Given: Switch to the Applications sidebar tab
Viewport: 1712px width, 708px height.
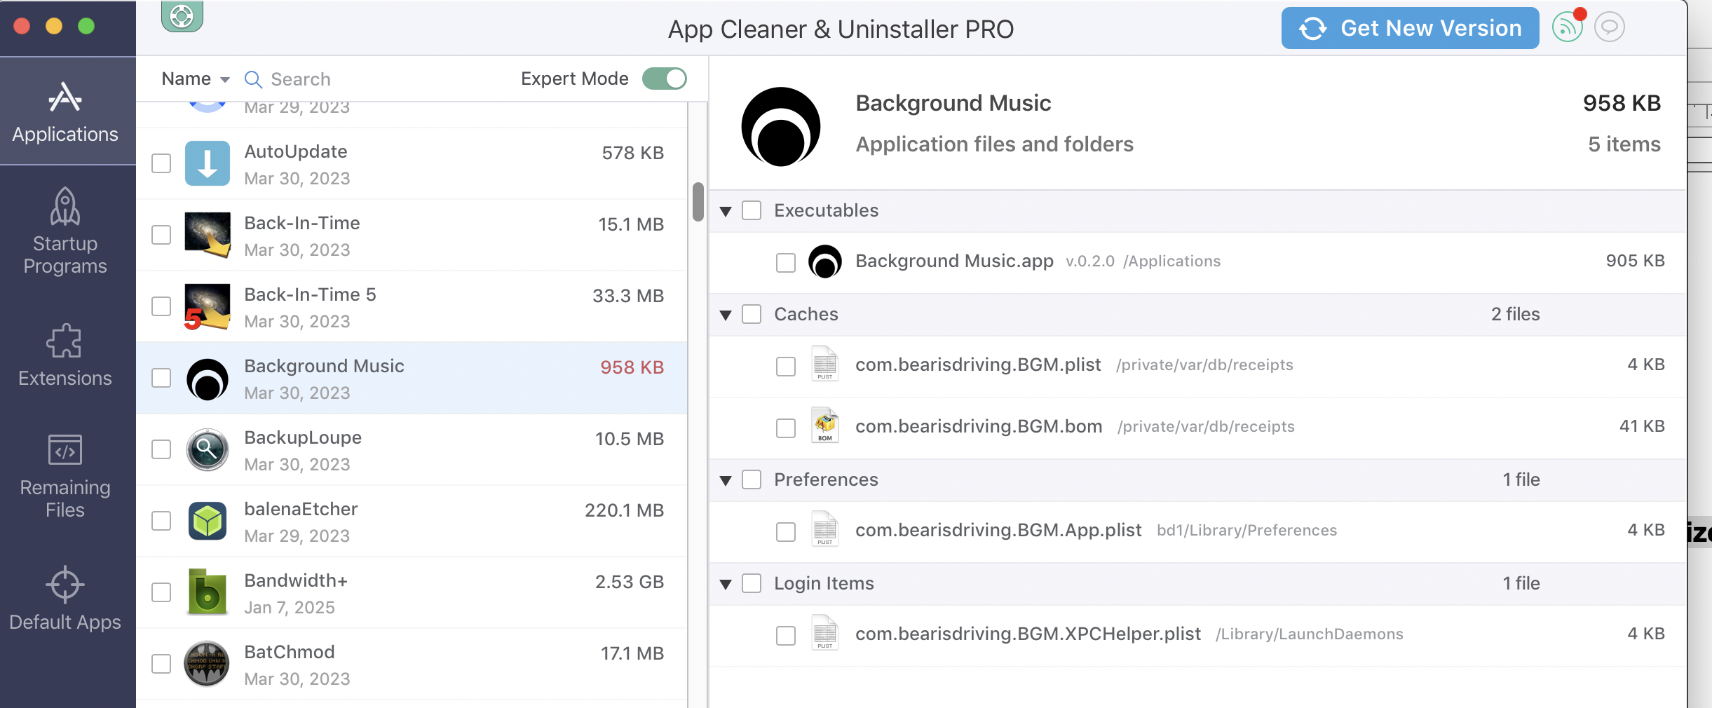Looking at the screenshot, I should pyautogui.click(x=65, y=112).
